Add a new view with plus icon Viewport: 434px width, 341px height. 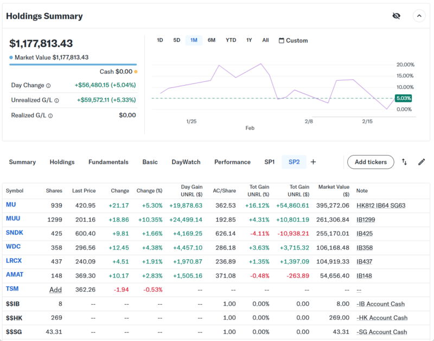click(x=313, y=162)
